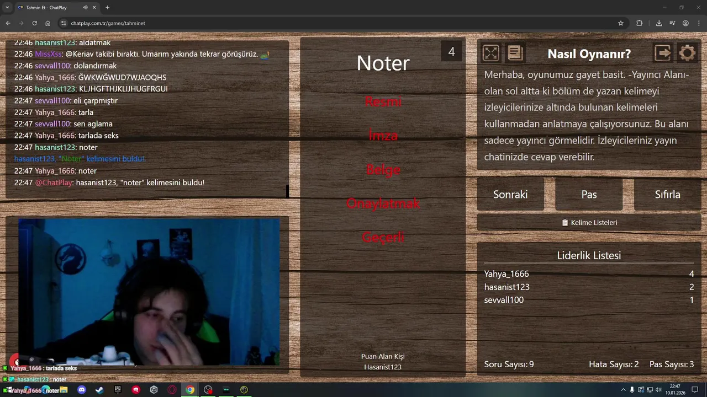
Task: Click the Sıfırla reset button
Action: 667,194
